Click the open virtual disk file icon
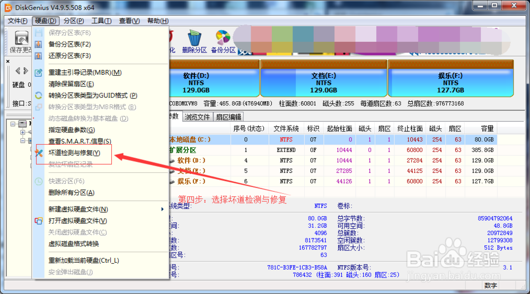This screenshot has width=530, height=294. pyautogui.click(x=39, y=221)
